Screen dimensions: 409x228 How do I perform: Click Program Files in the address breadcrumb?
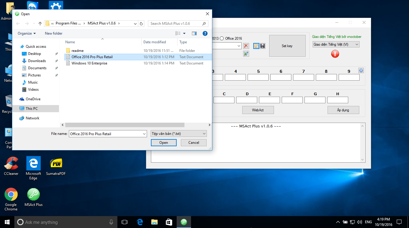tap(68, 23)
